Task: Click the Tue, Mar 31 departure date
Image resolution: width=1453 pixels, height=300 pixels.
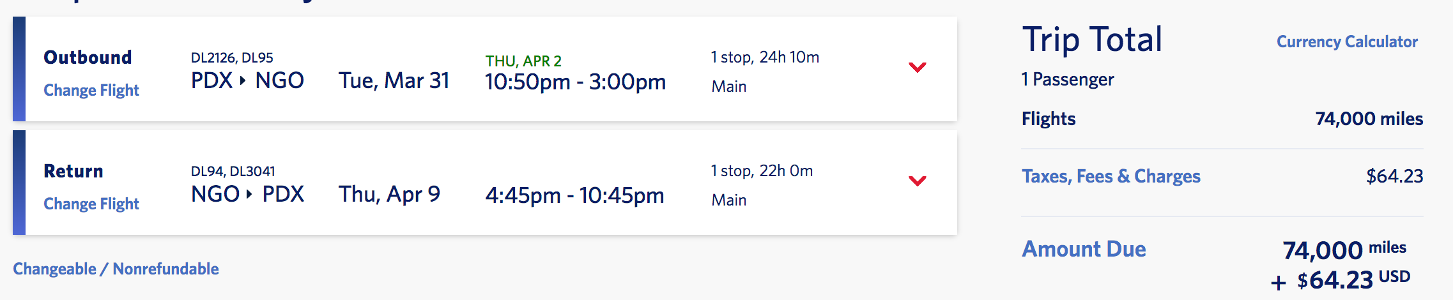Action: click(x=394, y=80)
